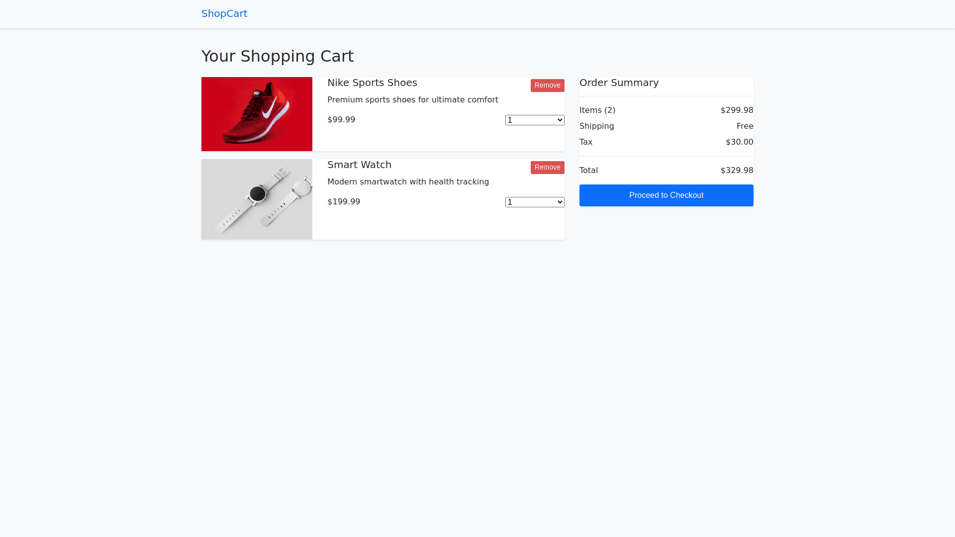Click the red Nike shoe image
This screenshot has width=955, height=537.
click(x=257, y=114)
